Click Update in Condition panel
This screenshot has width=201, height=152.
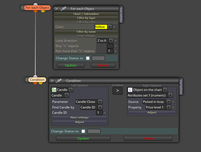(x=83, y=138)
